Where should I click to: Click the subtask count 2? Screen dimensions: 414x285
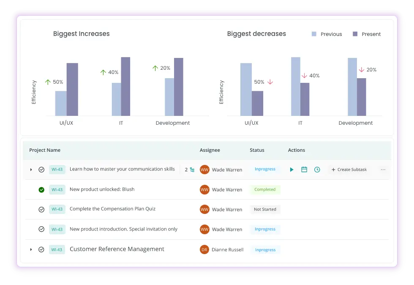tap(186, 170)
